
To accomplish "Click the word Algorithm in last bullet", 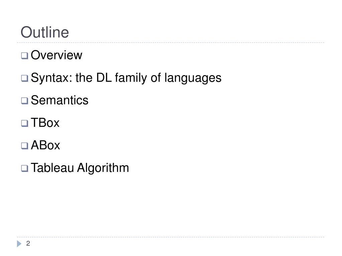I will 103,168.
